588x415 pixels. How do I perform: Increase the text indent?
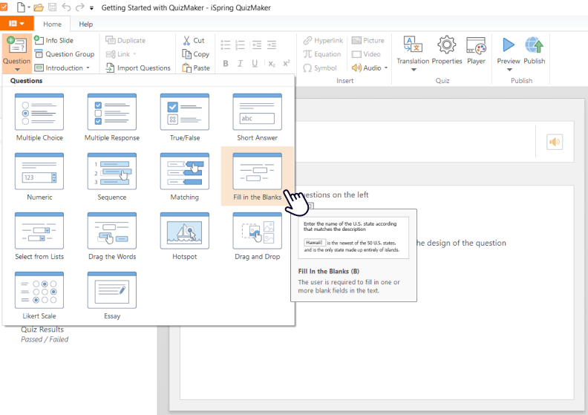[x=272, y=45]
